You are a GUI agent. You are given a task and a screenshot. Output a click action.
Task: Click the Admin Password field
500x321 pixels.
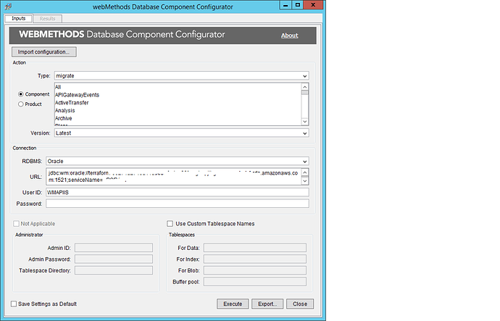(114, 259)
